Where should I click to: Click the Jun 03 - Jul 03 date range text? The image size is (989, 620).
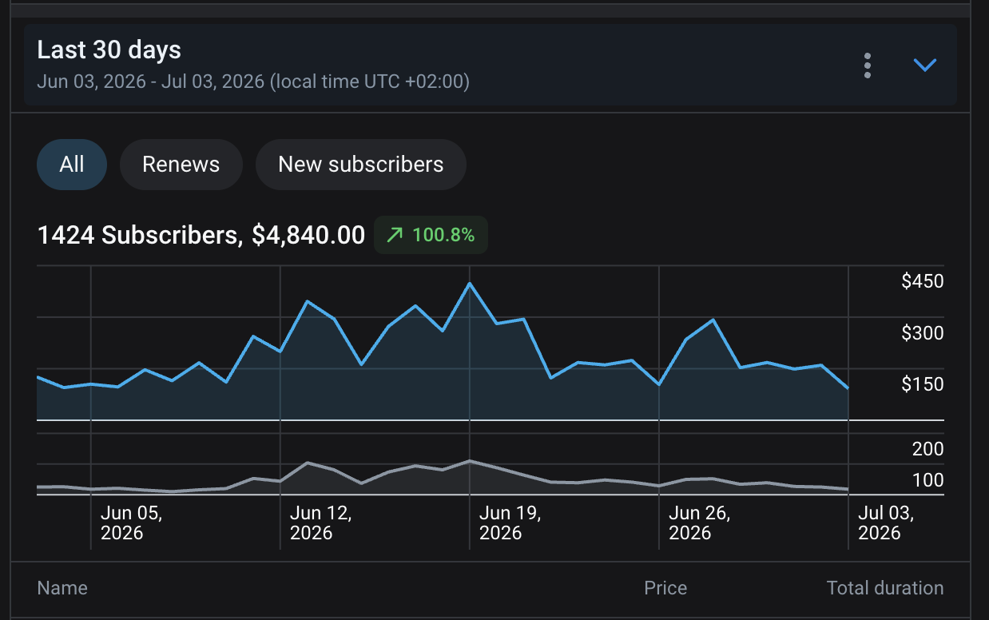[x=253, y=81]
